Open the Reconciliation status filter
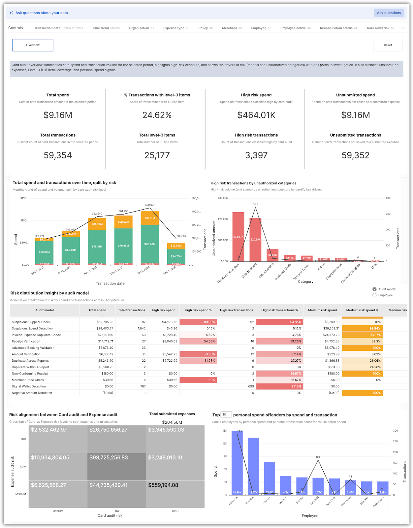This screenshot has width=413, height=528. point(338,28)
